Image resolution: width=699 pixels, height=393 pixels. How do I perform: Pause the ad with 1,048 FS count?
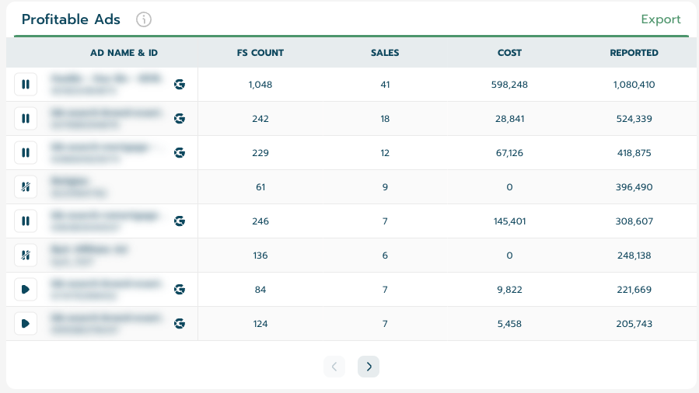[x=26, y=85]
